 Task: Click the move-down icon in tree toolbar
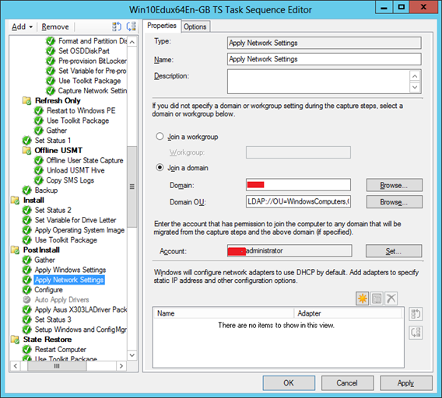(131, 26)
